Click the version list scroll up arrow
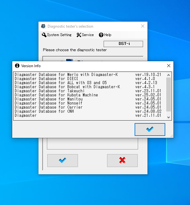This screenshot has width=190, height=205. [169, 75]
